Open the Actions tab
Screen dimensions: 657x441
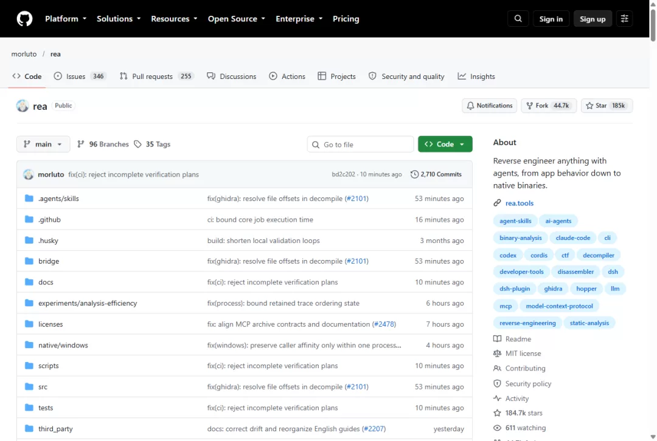pos(287,76)
